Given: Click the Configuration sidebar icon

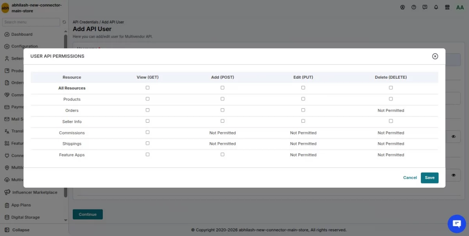Looking at the screenshot, I should 7,46.
